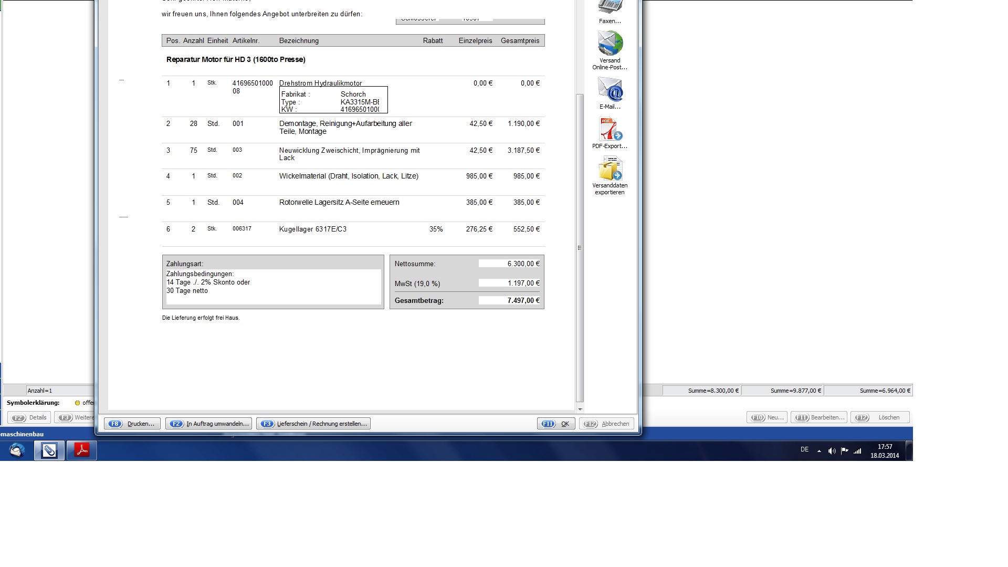Image resolution: width=1008 pixels, height=567 pixels.
Task: Click the Löschen button in the background window
Action: [880, 418]
